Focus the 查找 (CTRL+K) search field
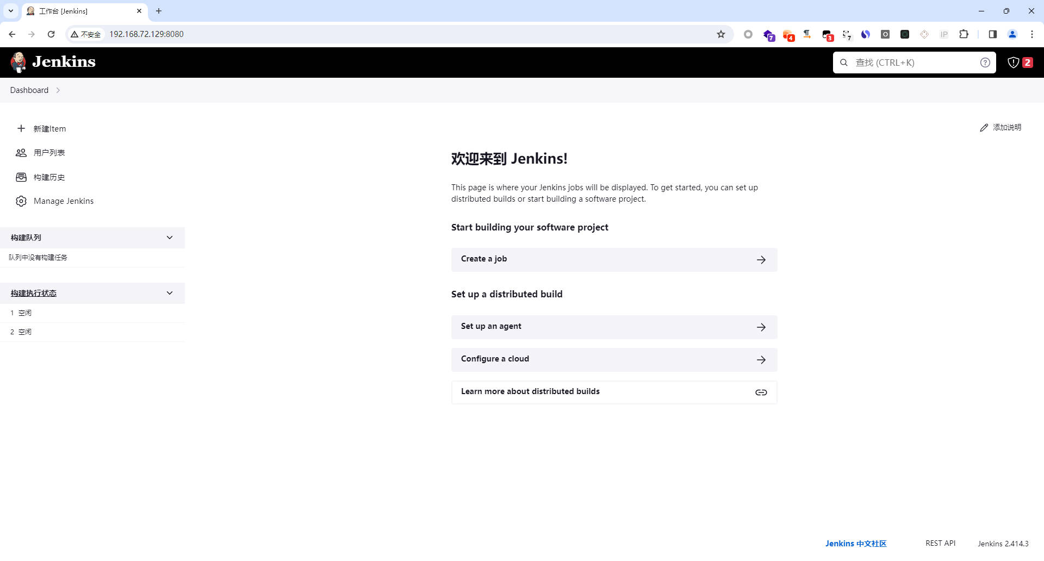This screenshot has height=561, width=1044. click(x=915, y=63)
